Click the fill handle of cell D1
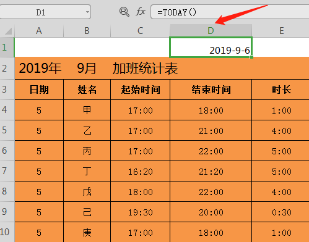Viewport: 309px width, 242px height. 251,57
